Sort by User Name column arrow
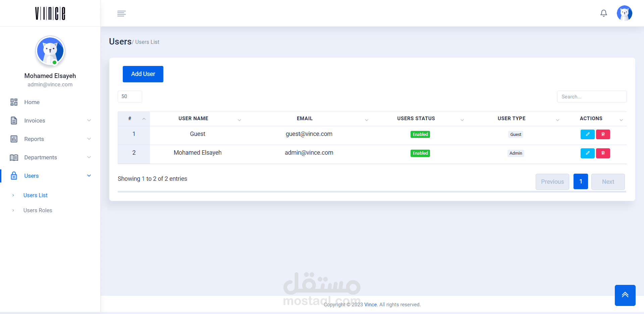644x314 pixels. point(239,120)
